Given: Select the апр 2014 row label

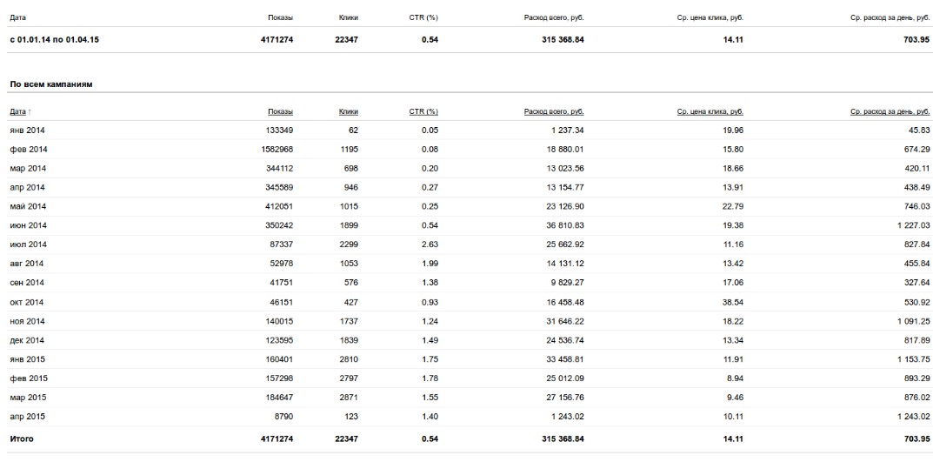Looking at the screenshot, I should tap(27, 188).
